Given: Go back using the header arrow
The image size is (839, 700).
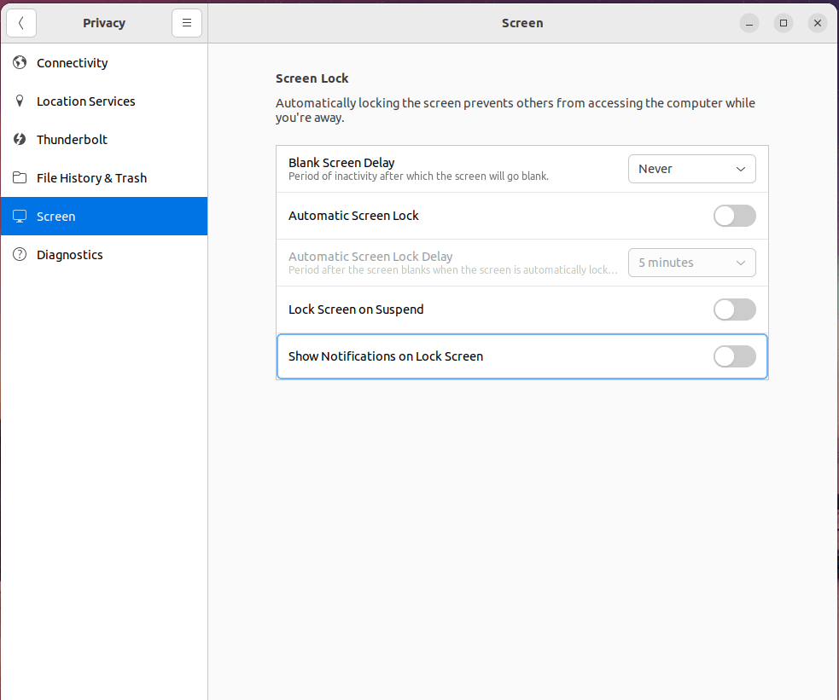Looking at the screenshot, I should (21, 23).
